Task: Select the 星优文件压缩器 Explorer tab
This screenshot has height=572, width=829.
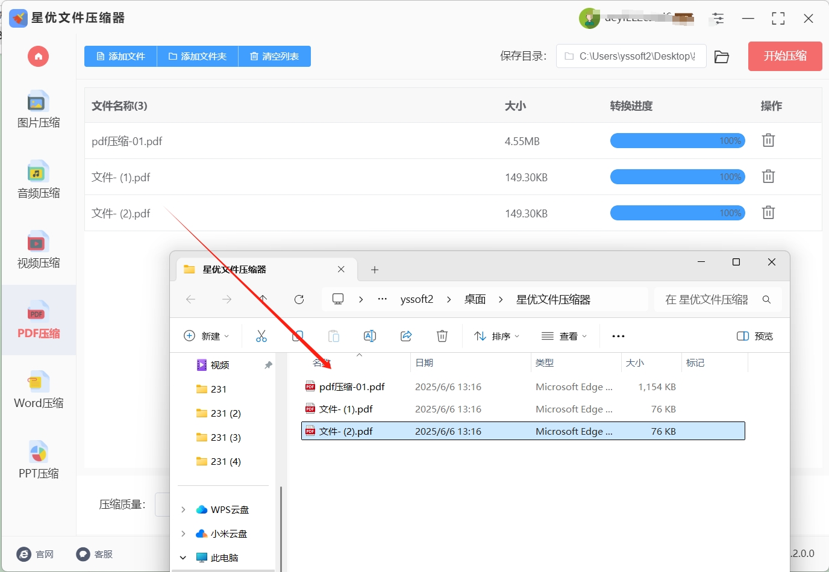Action: click(x=266, y=269)
